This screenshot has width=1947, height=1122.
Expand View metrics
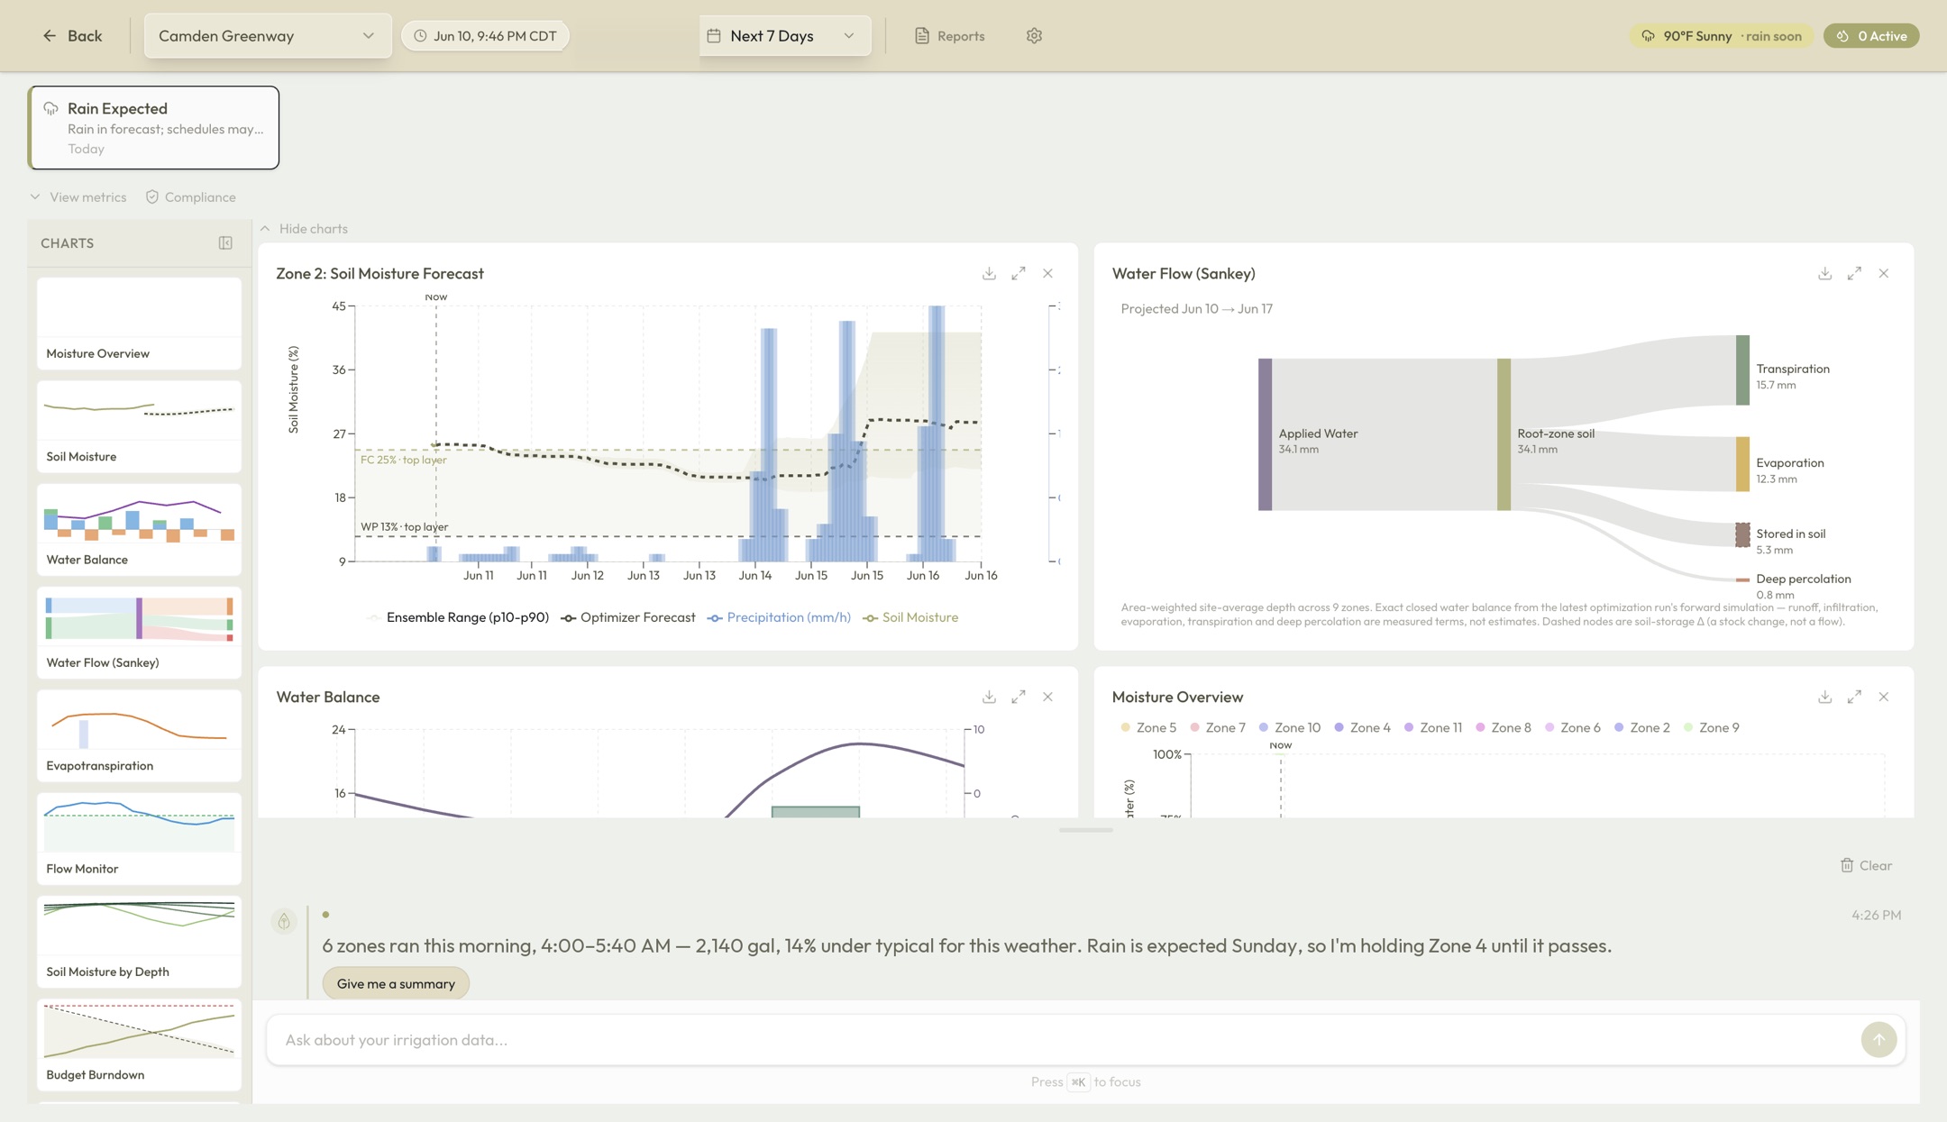(78, 197)
